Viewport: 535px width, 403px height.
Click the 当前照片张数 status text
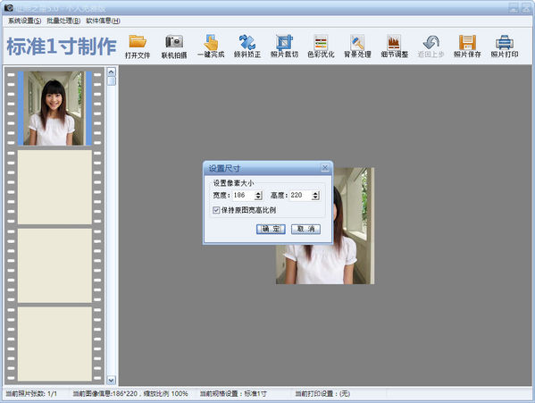31,394
